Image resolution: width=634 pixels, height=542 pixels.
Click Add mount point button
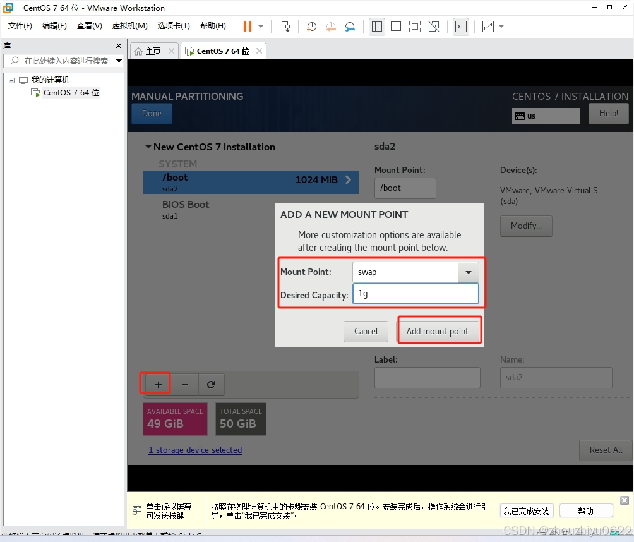pos(437,331)
